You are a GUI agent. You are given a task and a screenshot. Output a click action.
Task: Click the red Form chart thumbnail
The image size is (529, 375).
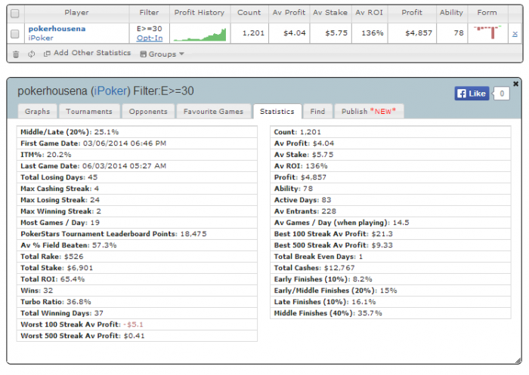[x=487, y=32]
